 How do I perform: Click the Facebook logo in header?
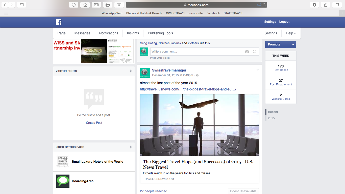pos(59,22)
